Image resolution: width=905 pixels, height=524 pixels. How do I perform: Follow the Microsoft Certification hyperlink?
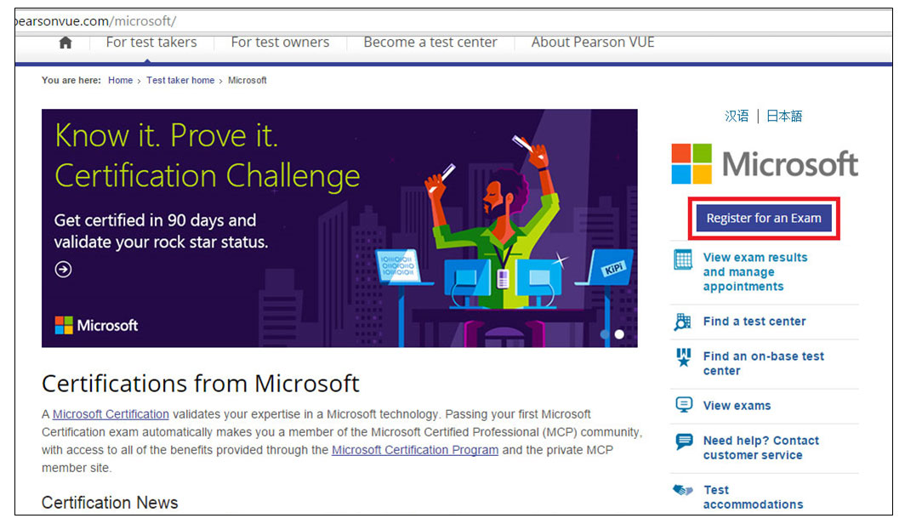(111, 414)
